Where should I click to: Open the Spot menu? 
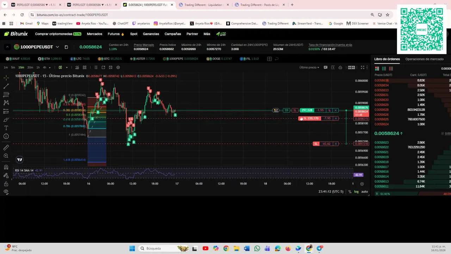[134, 34]
